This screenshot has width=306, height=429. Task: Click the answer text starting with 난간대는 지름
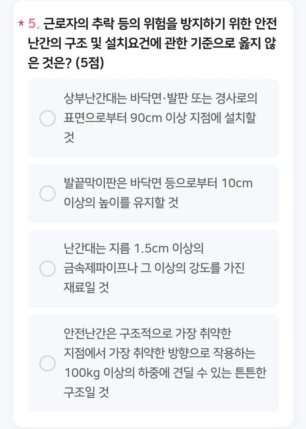(x=134, y=249)
